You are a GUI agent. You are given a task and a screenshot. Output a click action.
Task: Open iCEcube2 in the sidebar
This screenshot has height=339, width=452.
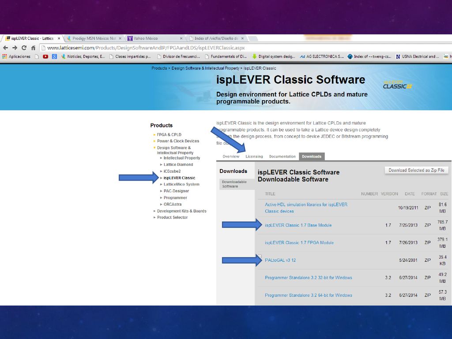point(172,171)
